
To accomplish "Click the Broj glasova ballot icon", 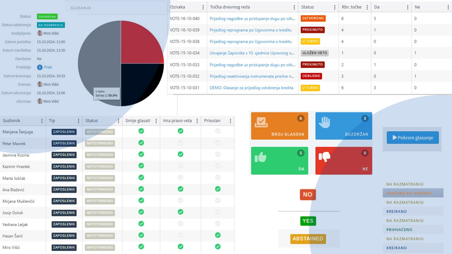I will [262, 122].
